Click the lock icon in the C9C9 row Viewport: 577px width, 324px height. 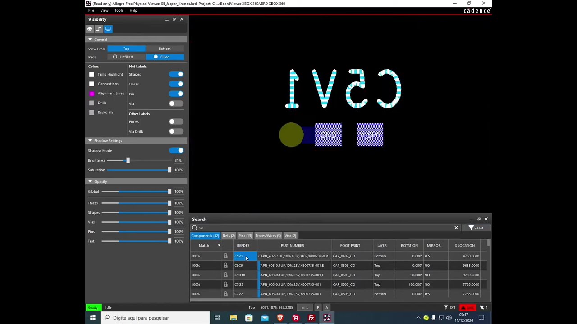click(225, 265)
